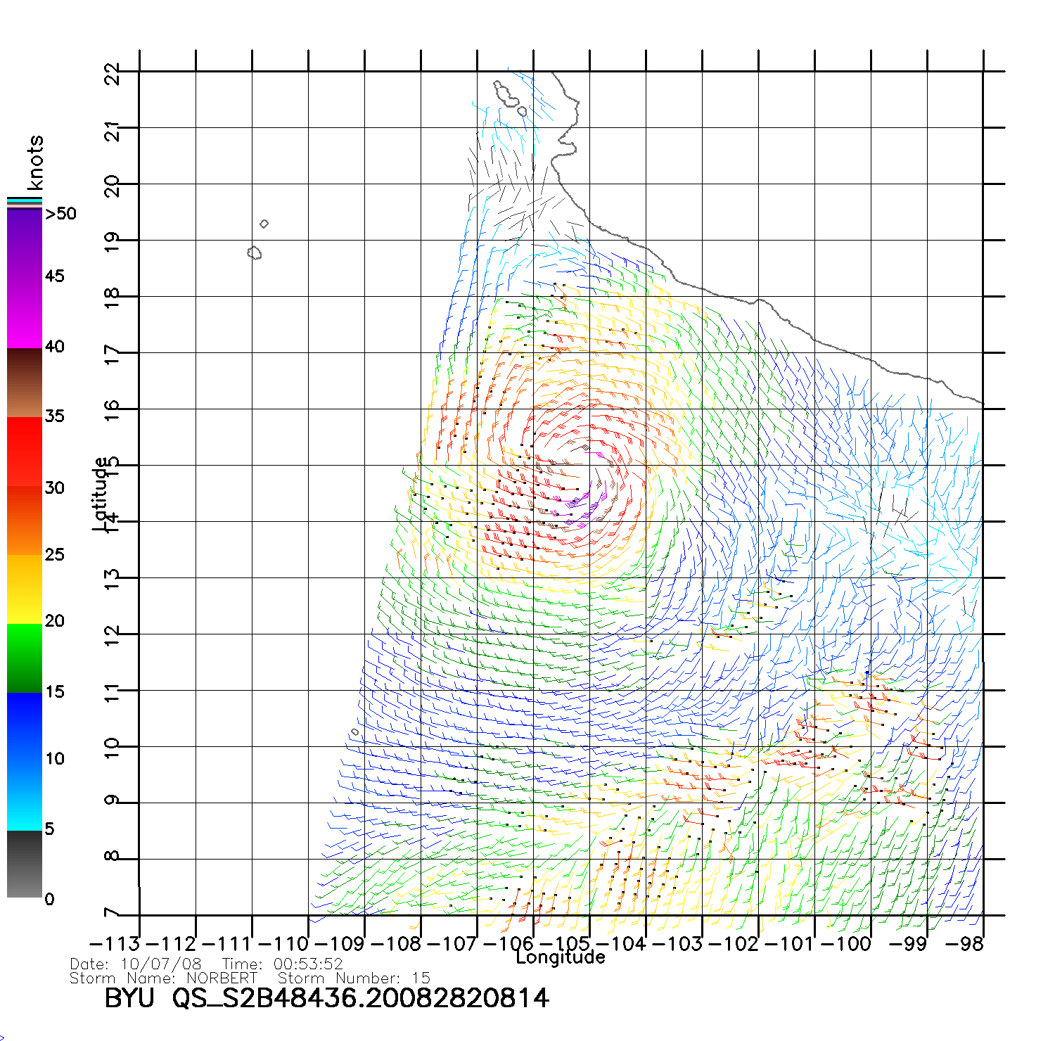Click the "Longitude" axis title
1055x1041 pixels.
(560, 957)
